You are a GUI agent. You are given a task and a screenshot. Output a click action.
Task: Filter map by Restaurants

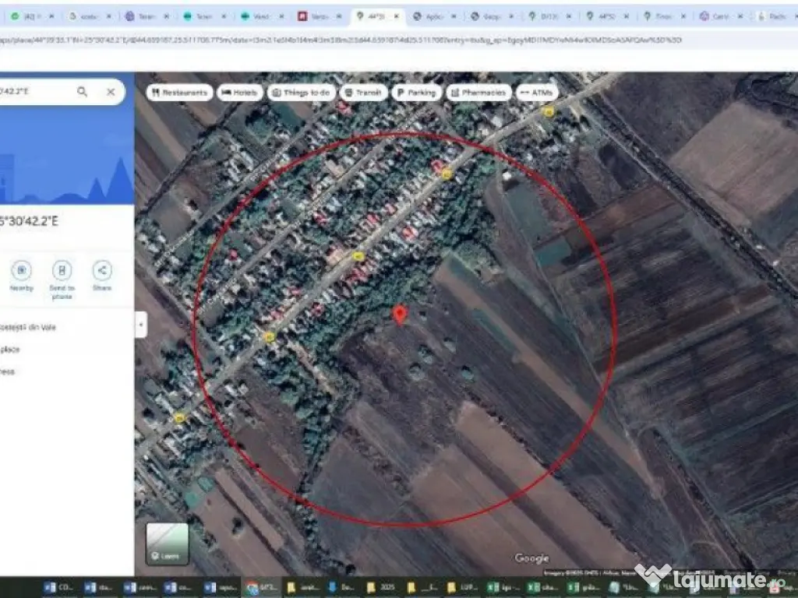[179, 93]
